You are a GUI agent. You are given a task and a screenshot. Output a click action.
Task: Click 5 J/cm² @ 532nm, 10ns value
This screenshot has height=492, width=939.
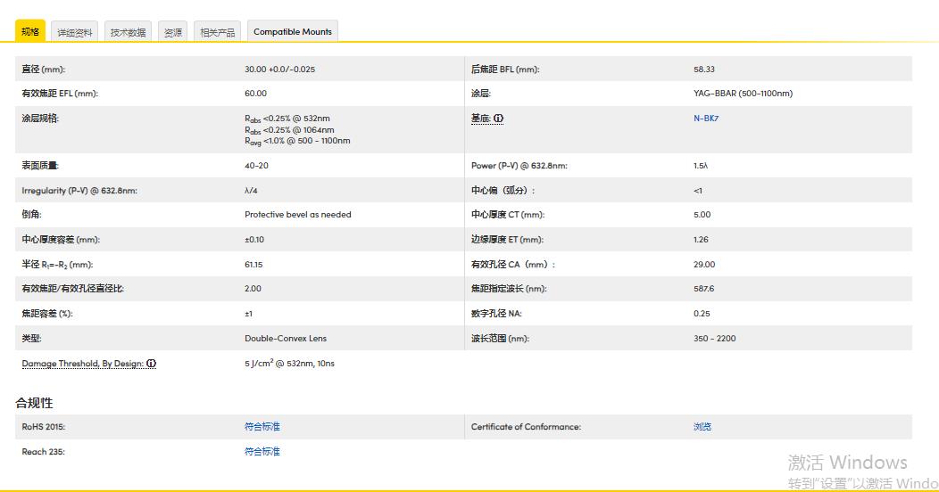click(289, 363)
